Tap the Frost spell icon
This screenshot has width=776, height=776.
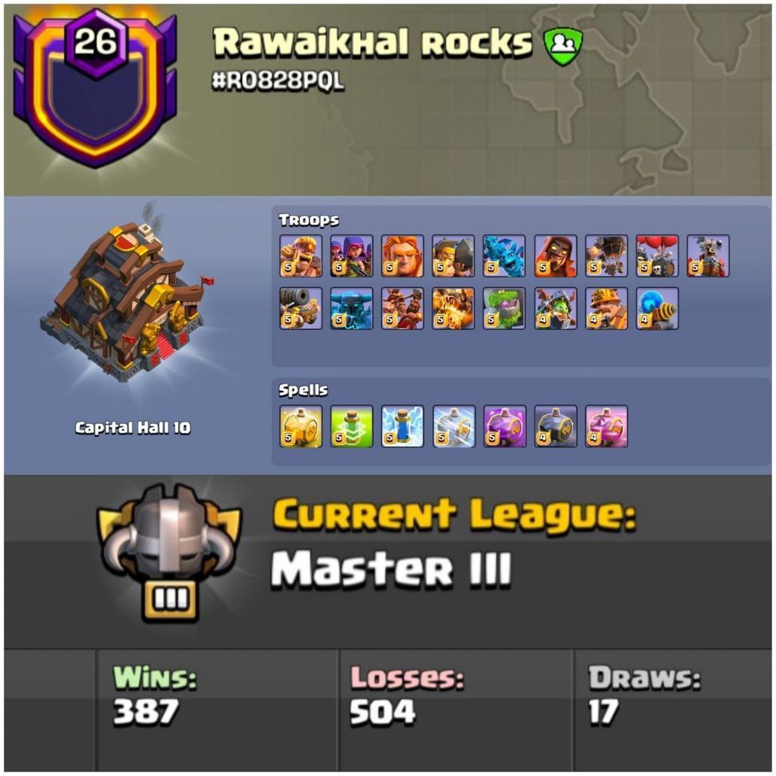[454, 426]
